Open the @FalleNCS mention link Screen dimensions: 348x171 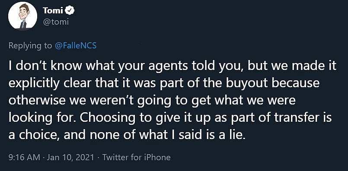tap(75, 45)
